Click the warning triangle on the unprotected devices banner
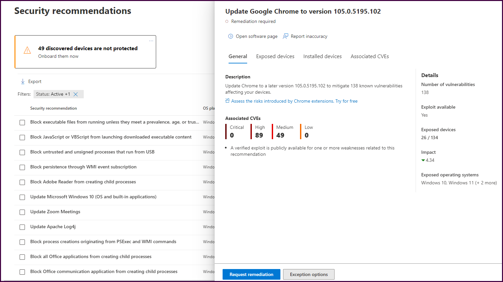This screenshot has height=282, width=503. coord(27,50)
